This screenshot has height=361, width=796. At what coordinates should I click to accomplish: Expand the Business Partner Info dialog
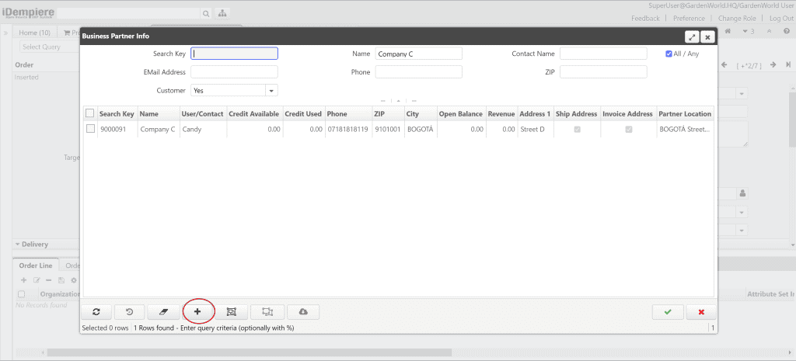(691, 36)
